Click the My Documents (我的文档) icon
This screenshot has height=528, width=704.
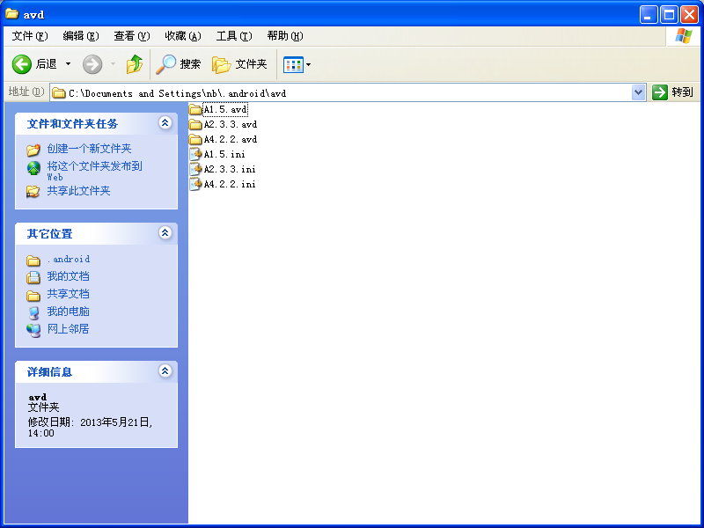(33, 277)
